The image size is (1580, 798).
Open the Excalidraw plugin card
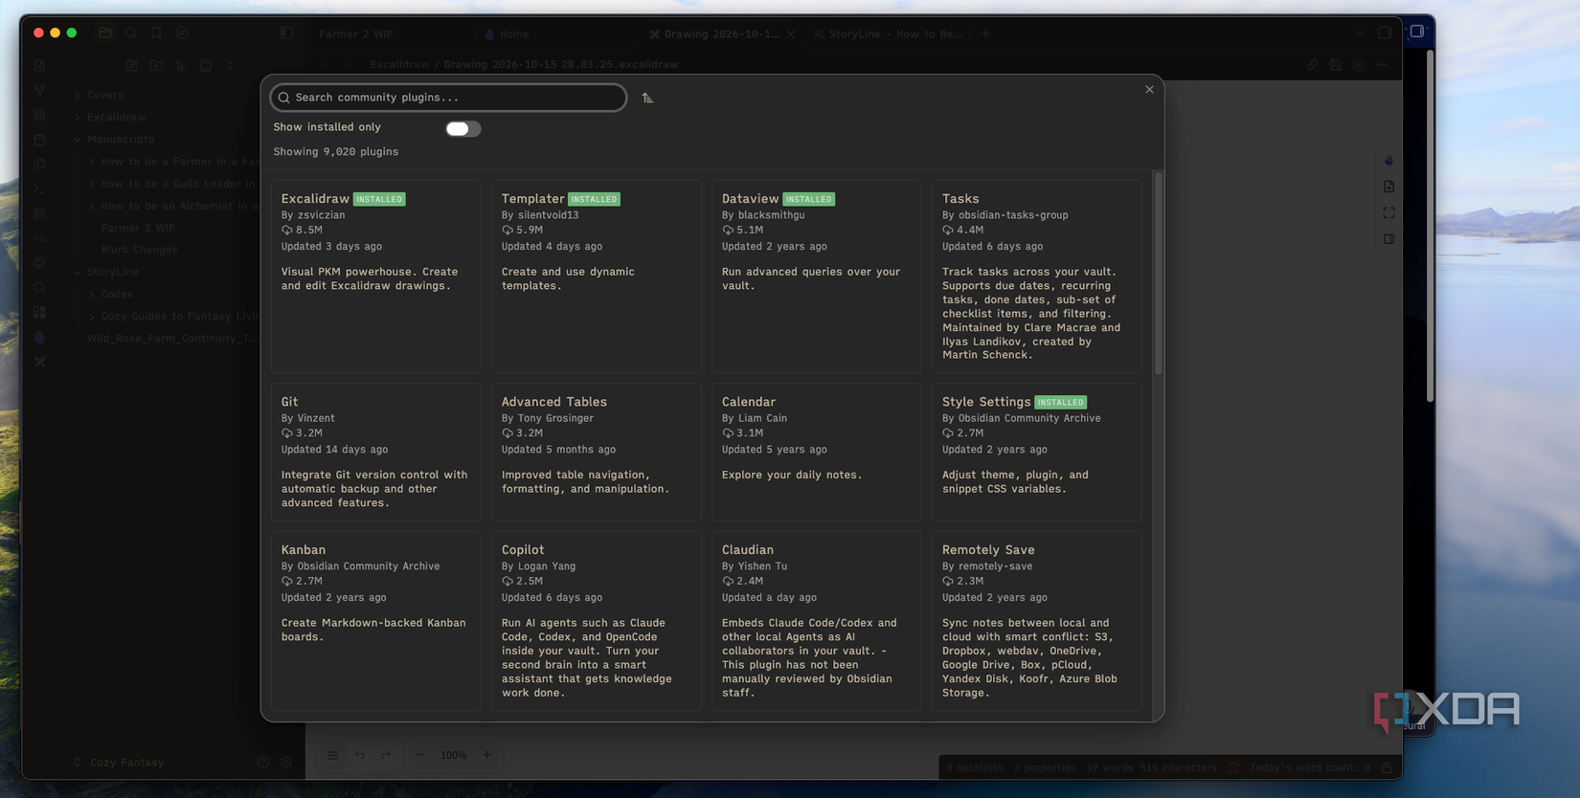coord(375,277)
